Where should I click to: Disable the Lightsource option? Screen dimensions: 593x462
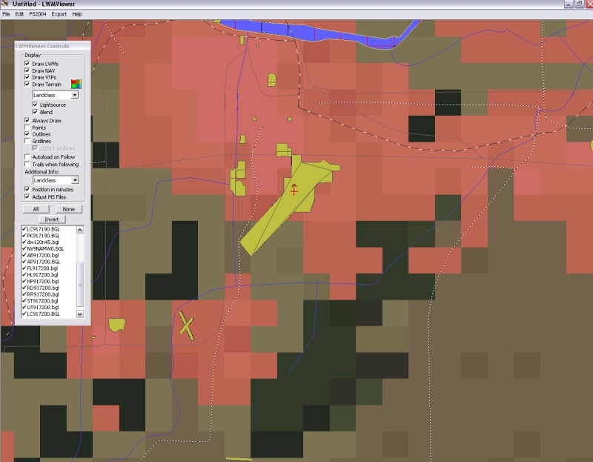[x=35, y=105]
